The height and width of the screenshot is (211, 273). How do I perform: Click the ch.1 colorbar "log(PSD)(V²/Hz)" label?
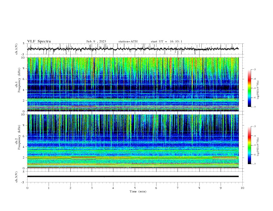point(258,90)
